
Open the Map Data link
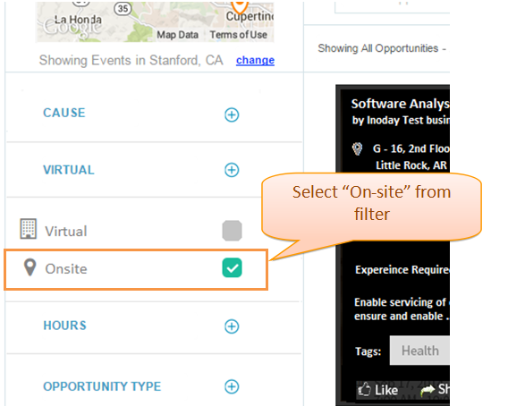pyautogui.click(x=178, y=34)
